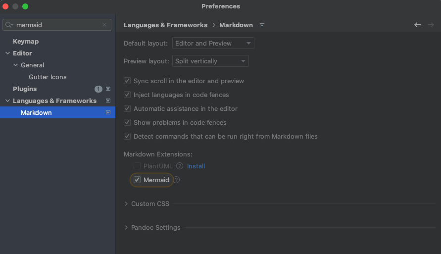Open the Preview layout dropdown

pos(210,61)
